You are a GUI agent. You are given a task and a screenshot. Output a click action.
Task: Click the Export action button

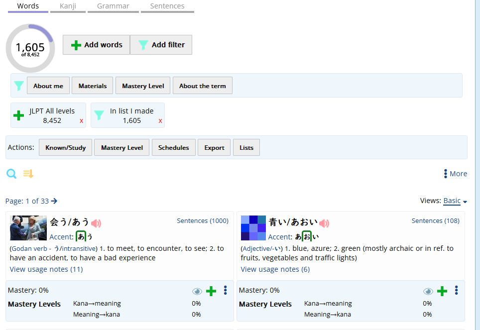point(214,147)
